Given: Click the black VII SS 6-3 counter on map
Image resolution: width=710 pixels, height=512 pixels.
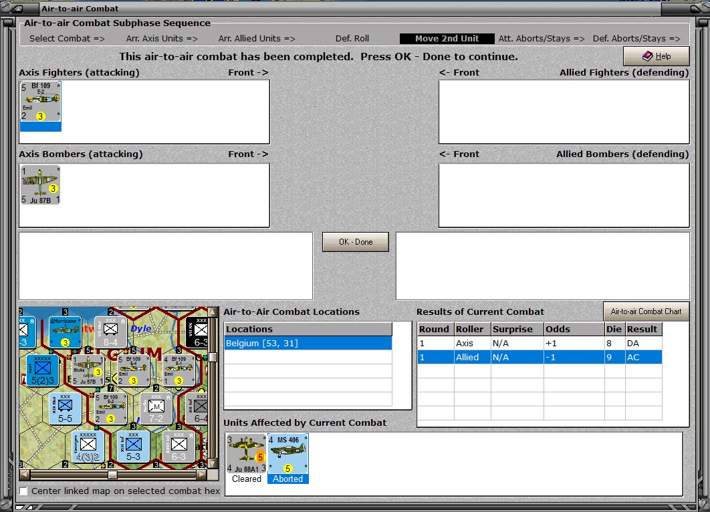Looking at the screenshot, I should [197, 332].
